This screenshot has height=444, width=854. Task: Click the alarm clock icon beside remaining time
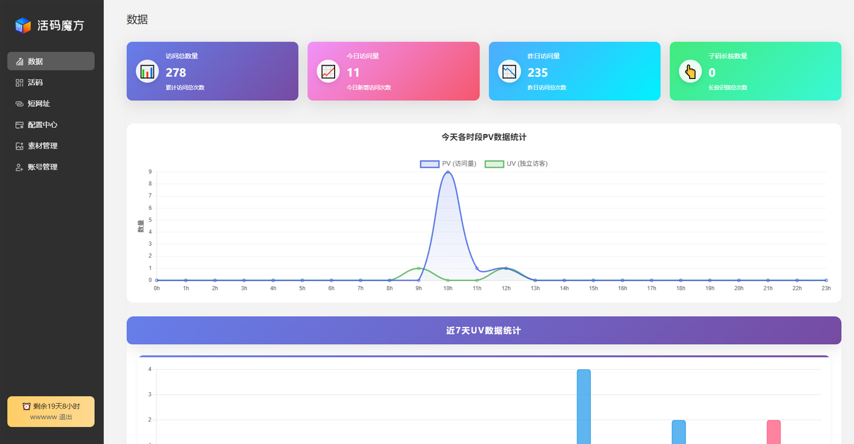coord(26,406)
